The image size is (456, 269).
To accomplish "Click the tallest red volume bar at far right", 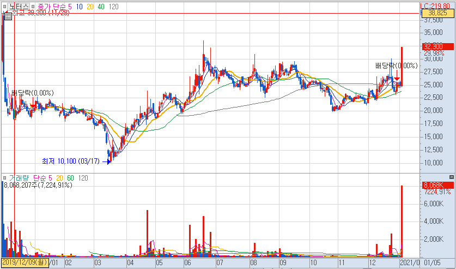I will [402, 221].
